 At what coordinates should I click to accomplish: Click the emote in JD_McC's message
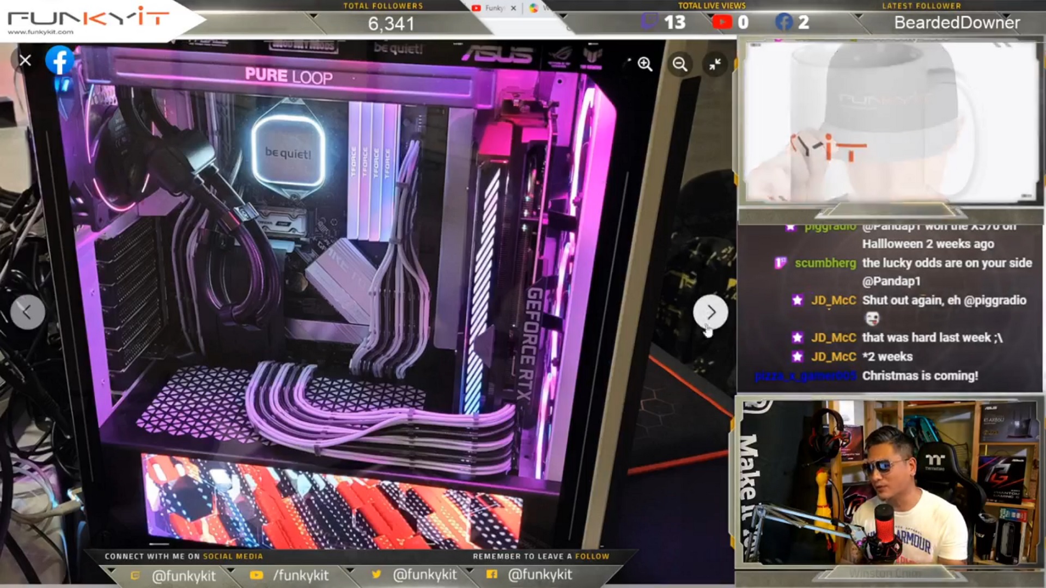[x=872, y=318]
